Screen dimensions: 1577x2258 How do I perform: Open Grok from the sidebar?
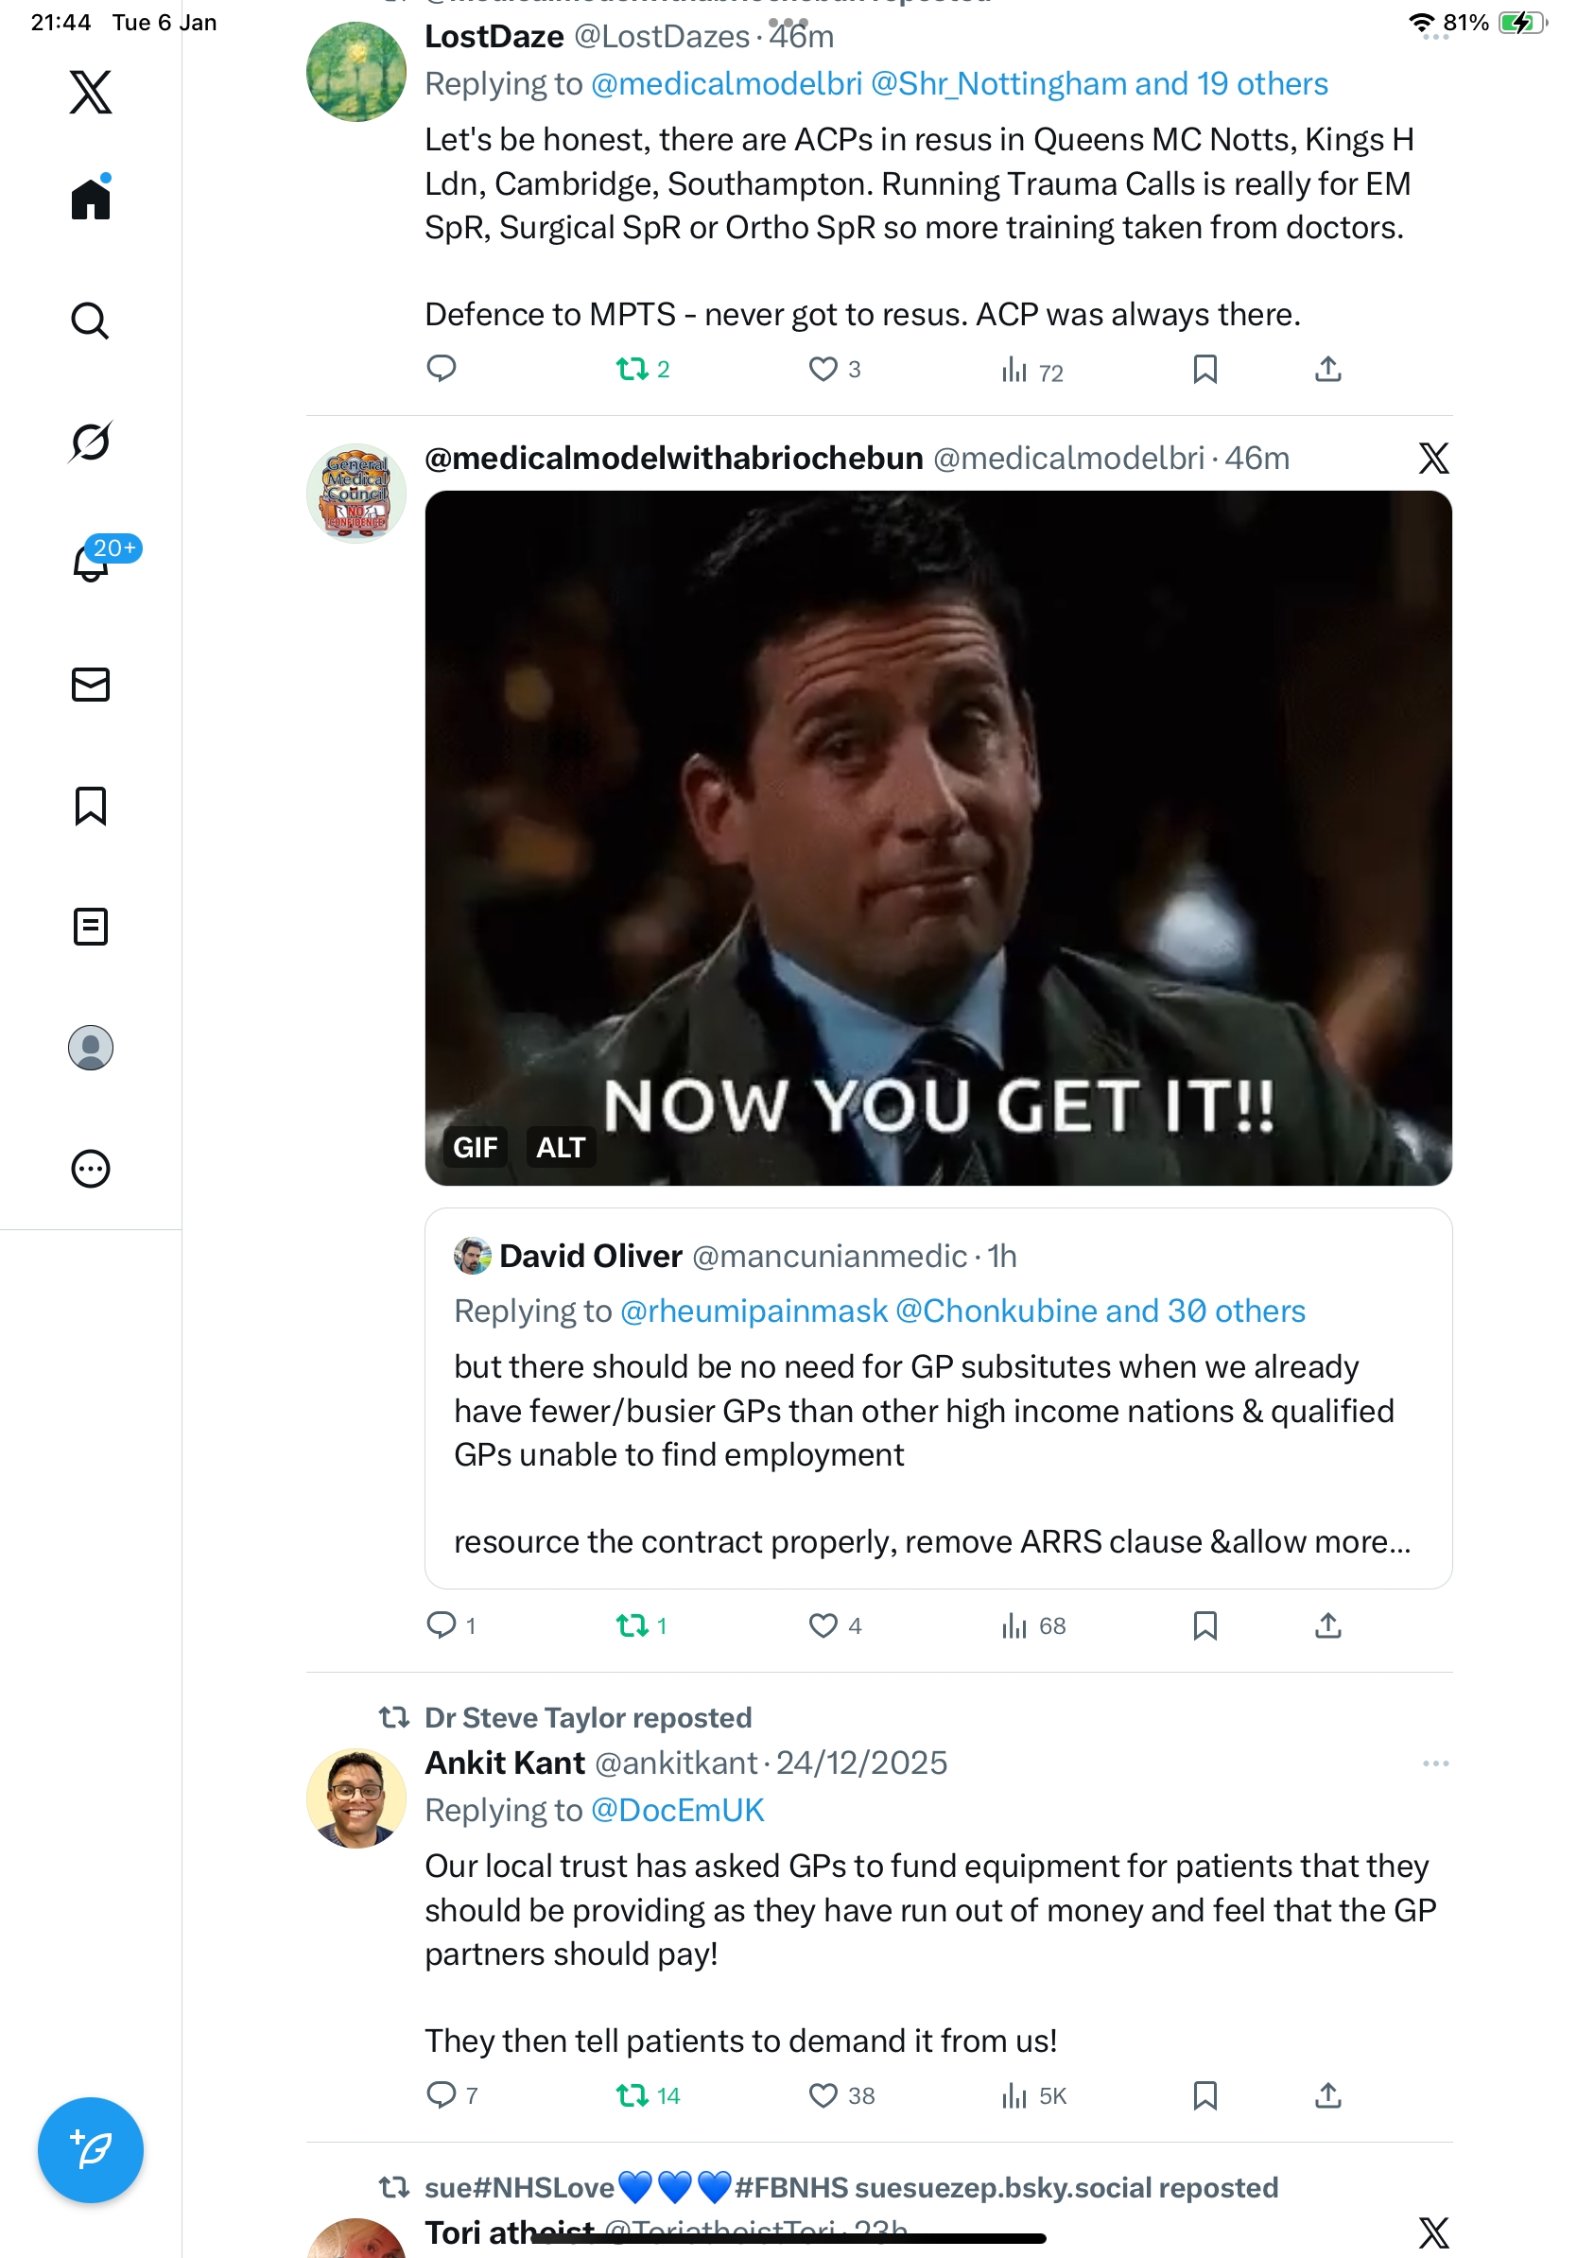(90, 442)
